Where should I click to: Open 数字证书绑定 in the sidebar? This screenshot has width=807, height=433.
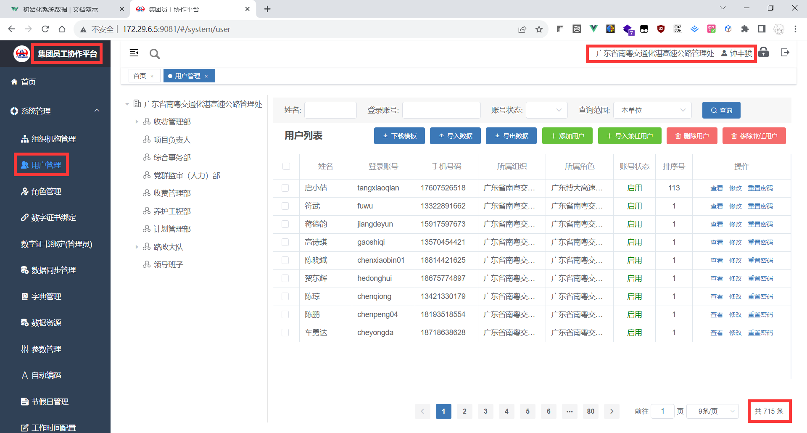pos(53,217)
